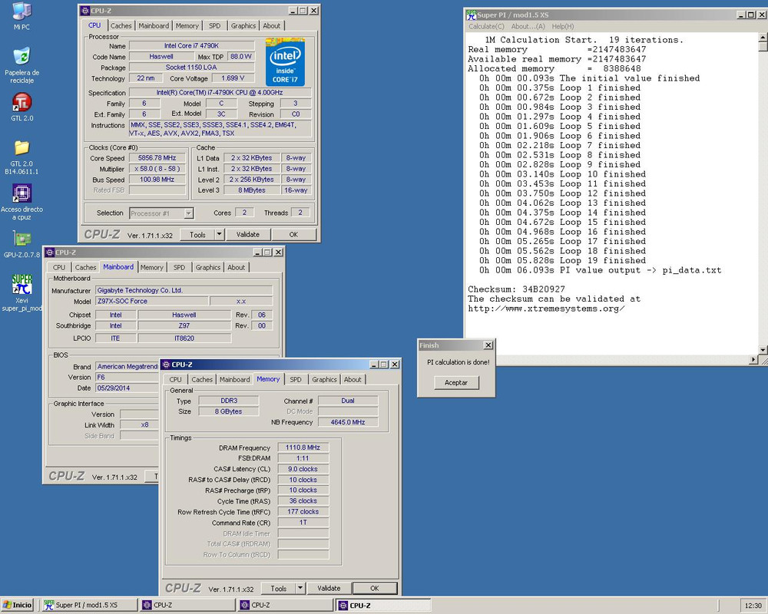
Task: Open Tools dropdown arrow in Memory CPU-Z window
Action: 300,589
